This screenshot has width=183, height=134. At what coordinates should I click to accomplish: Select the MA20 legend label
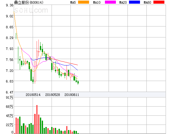[x=123, y=2]
